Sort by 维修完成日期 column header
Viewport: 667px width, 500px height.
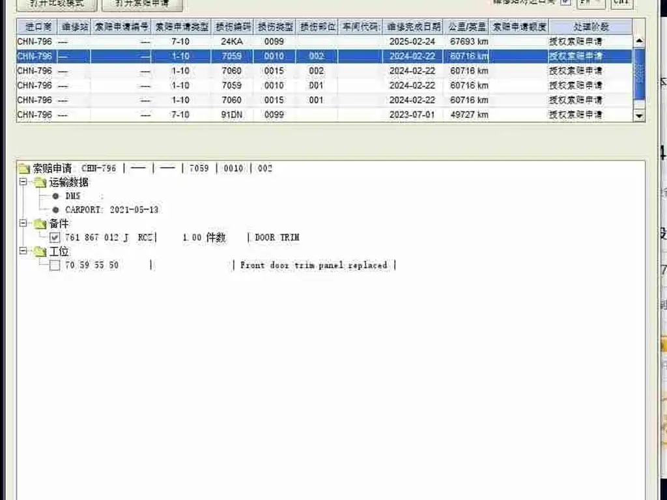[x=413, y=27]
